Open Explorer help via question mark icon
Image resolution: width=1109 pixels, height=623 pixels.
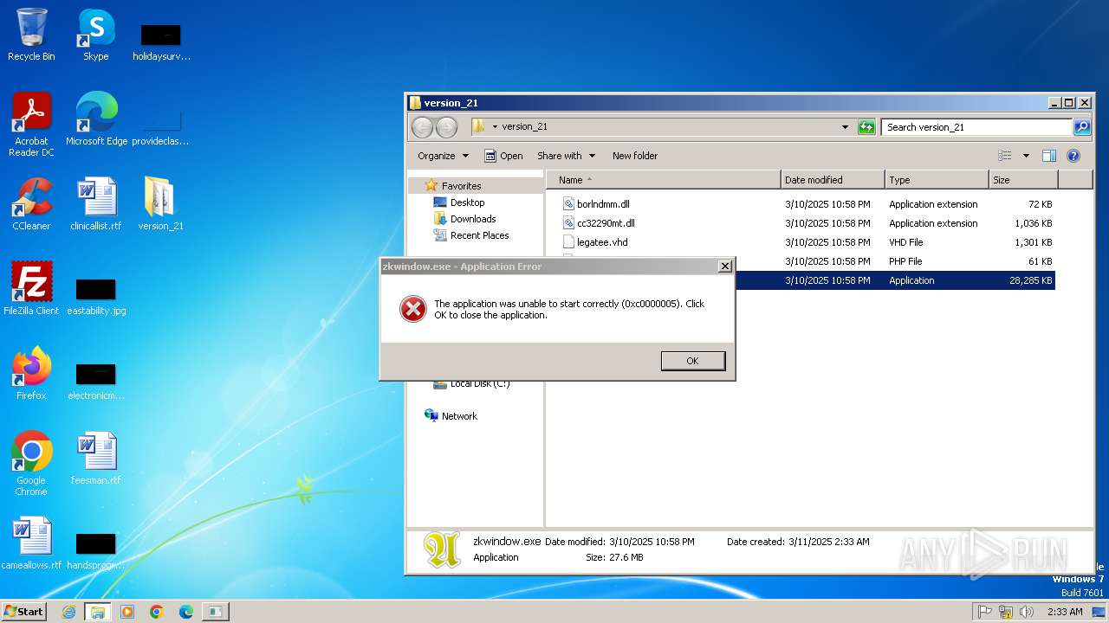pos(1073,156)
